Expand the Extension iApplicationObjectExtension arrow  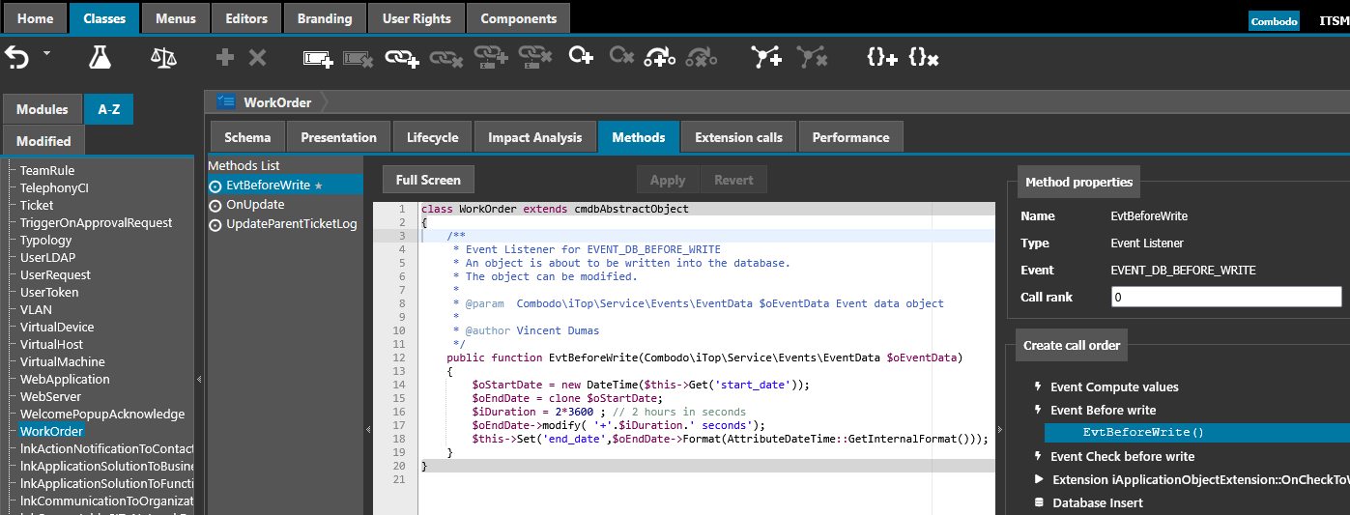(x=1039, y=479)
